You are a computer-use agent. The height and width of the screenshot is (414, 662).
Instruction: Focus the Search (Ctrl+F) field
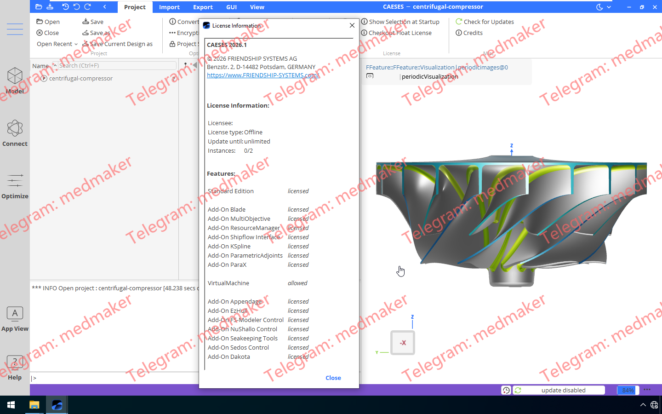117,65
